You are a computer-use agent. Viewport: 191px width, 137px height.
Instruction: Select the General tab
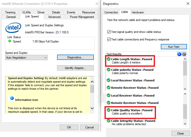11,17
